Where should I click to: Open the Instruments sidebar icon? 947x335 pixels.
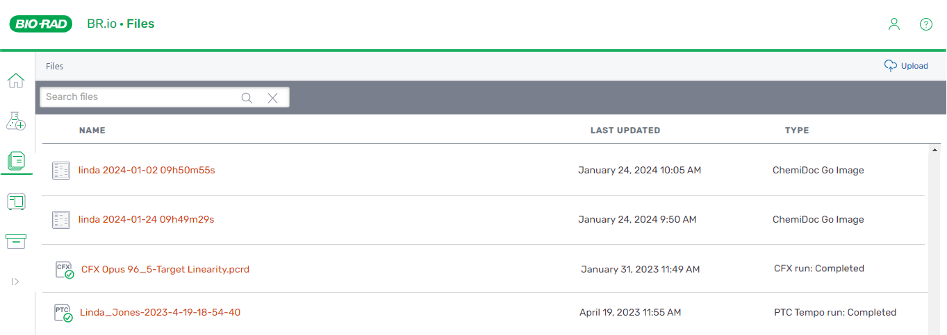15,202
